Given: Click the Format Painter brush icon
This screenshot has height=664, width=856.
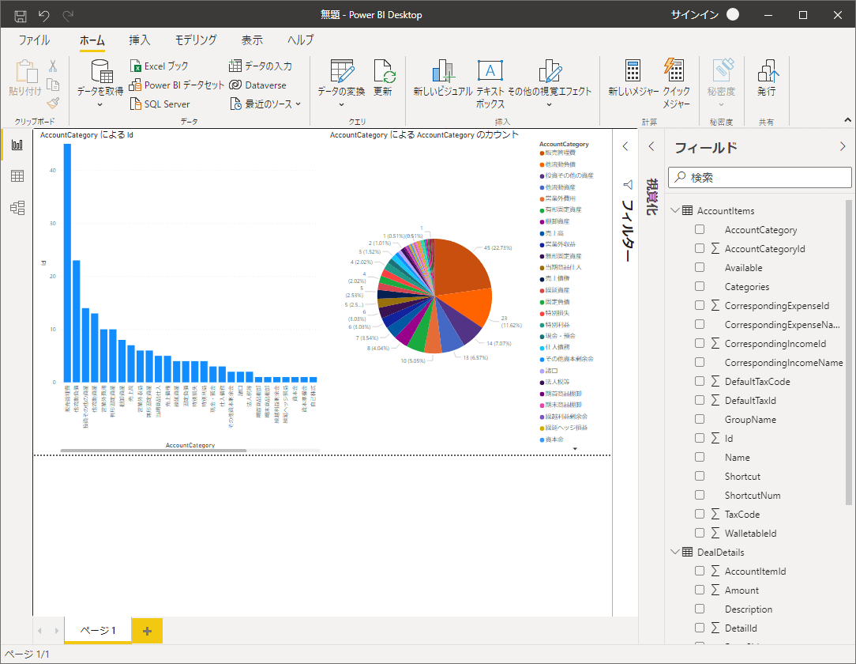Looking at the screenshot, I should (53, 103).
